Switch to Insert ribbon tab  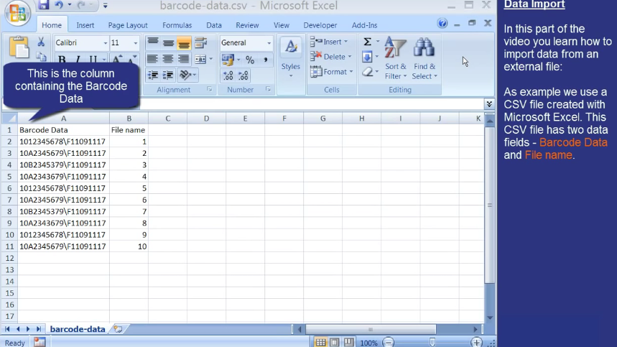point(85,25)
